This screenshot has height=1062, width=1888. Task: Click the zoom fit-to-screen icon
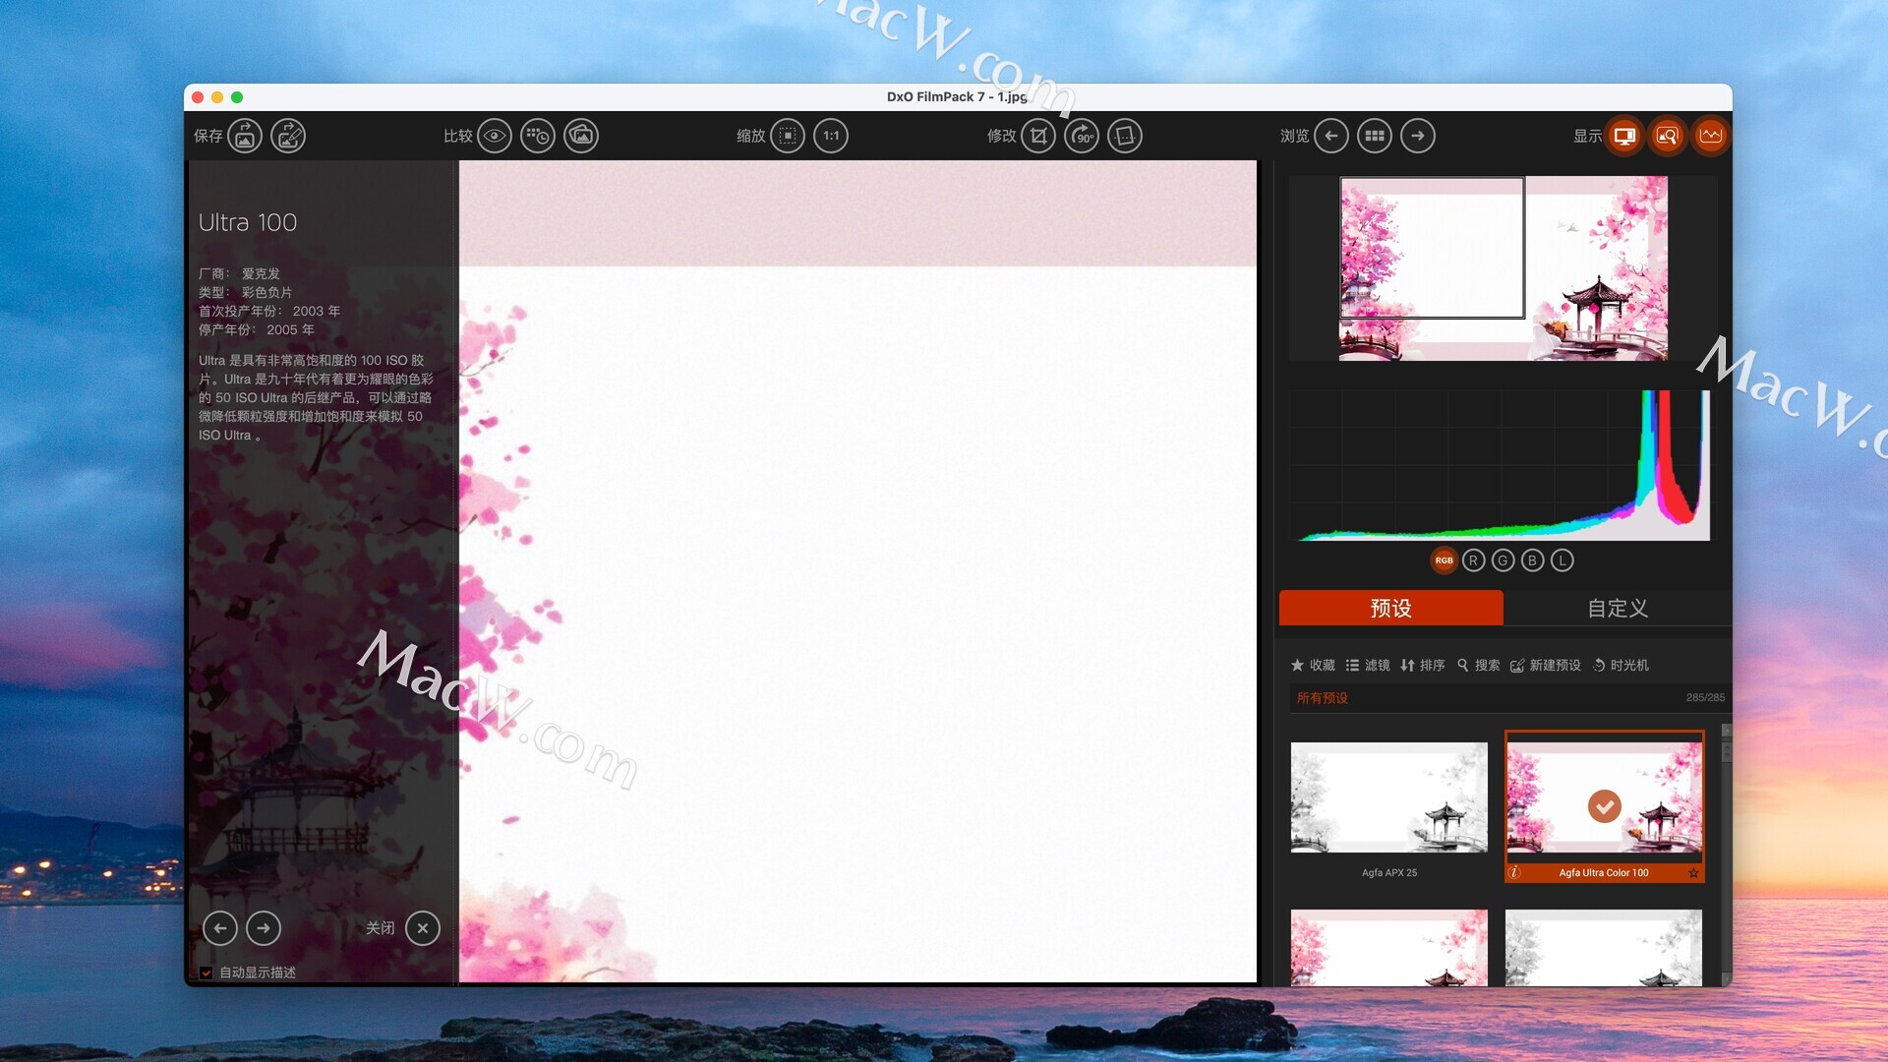click(788, 136)
